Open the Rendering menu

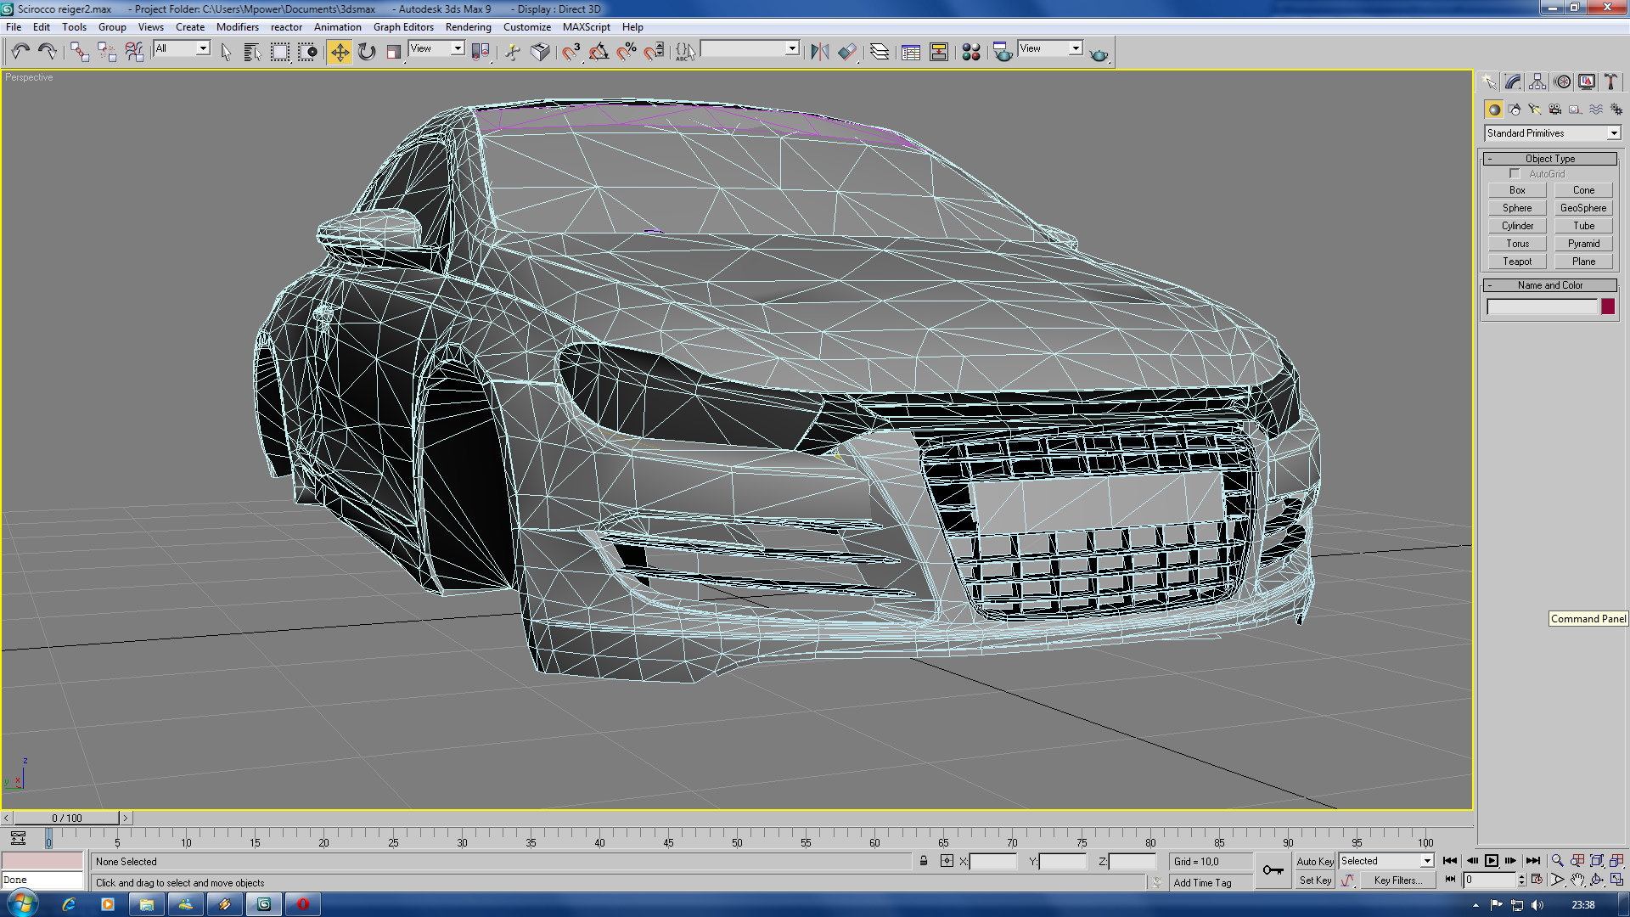click(468, 27)
